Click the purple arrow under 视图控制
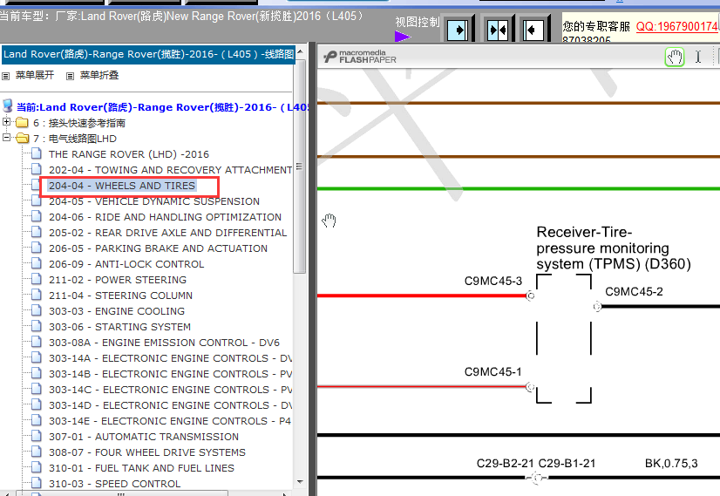The height and width of the screenshot is (496, 720). click(402, 37)
